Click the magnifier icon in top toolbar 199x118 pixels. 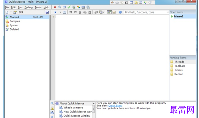pos(60,7)
